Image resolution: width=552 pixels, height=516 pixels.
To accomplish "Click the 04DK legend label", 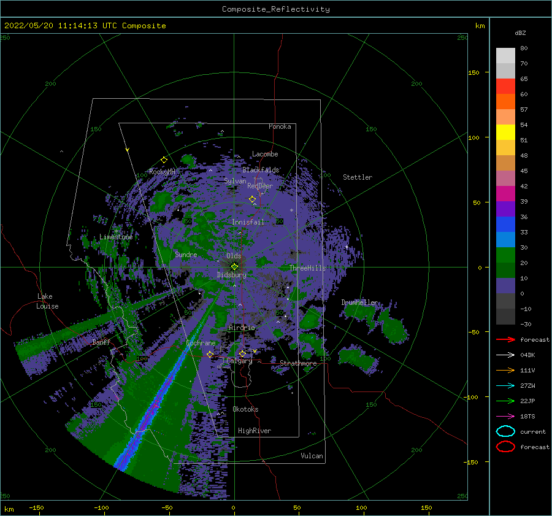I will [x=527, y=355].
